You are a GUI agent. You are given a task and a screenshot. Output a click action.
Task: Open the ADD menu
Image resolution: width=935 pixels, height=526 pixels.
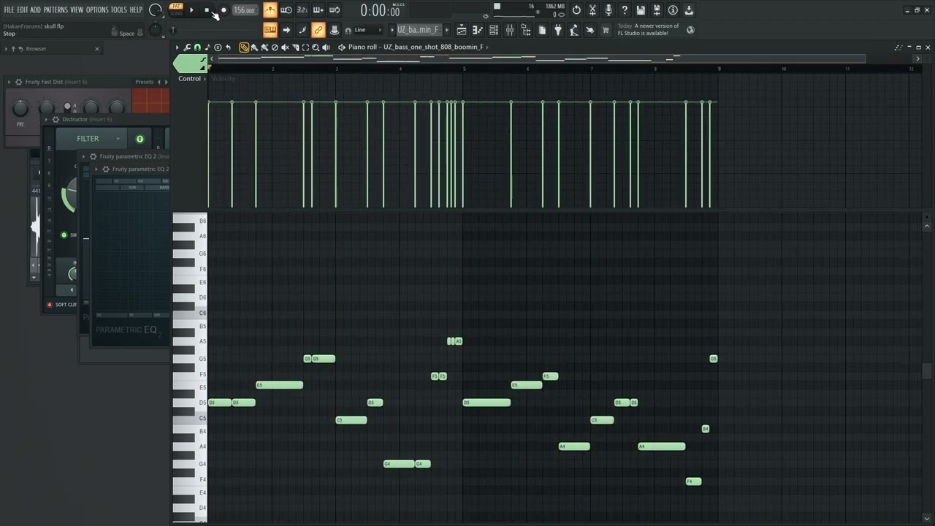tap(35, 9)
